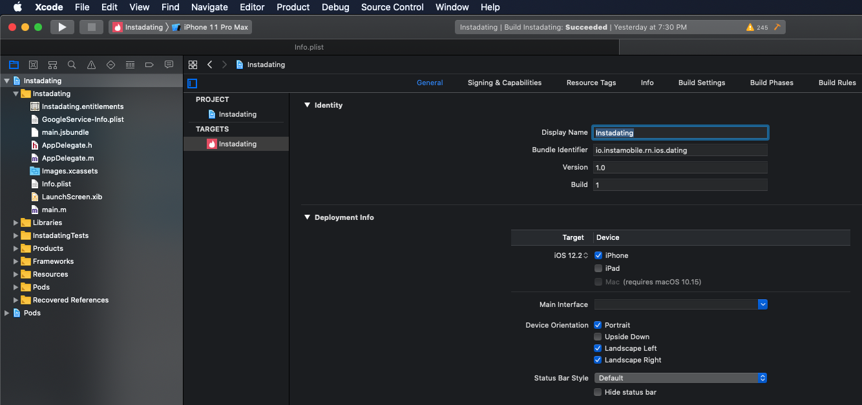Open the Source Control navigator icon
The image size is (862, 405).
pos(33,65)
